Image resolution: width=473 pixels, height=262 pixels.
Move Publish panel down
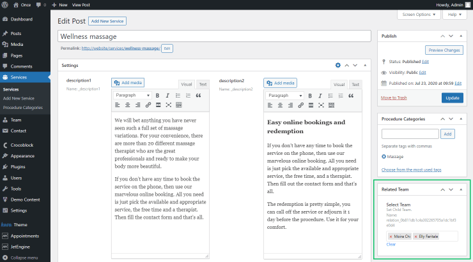point(451,36)
